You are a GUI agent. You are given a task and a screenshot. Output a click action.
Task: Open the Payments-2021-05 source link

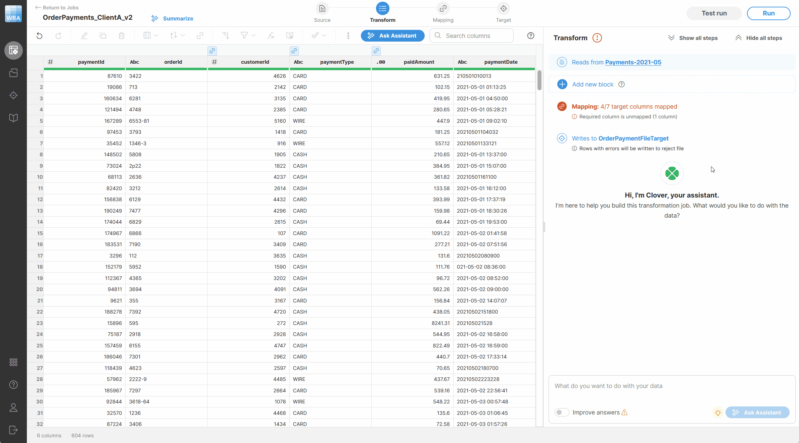tap(633, 62)
